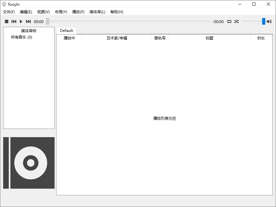
Task: Click the stop playback icon
Action: tap(6, 21)
